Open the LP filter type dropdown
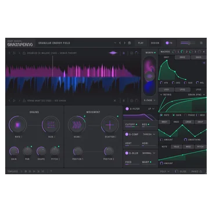This screenshot has width=212, height=212. pos(151,109)
